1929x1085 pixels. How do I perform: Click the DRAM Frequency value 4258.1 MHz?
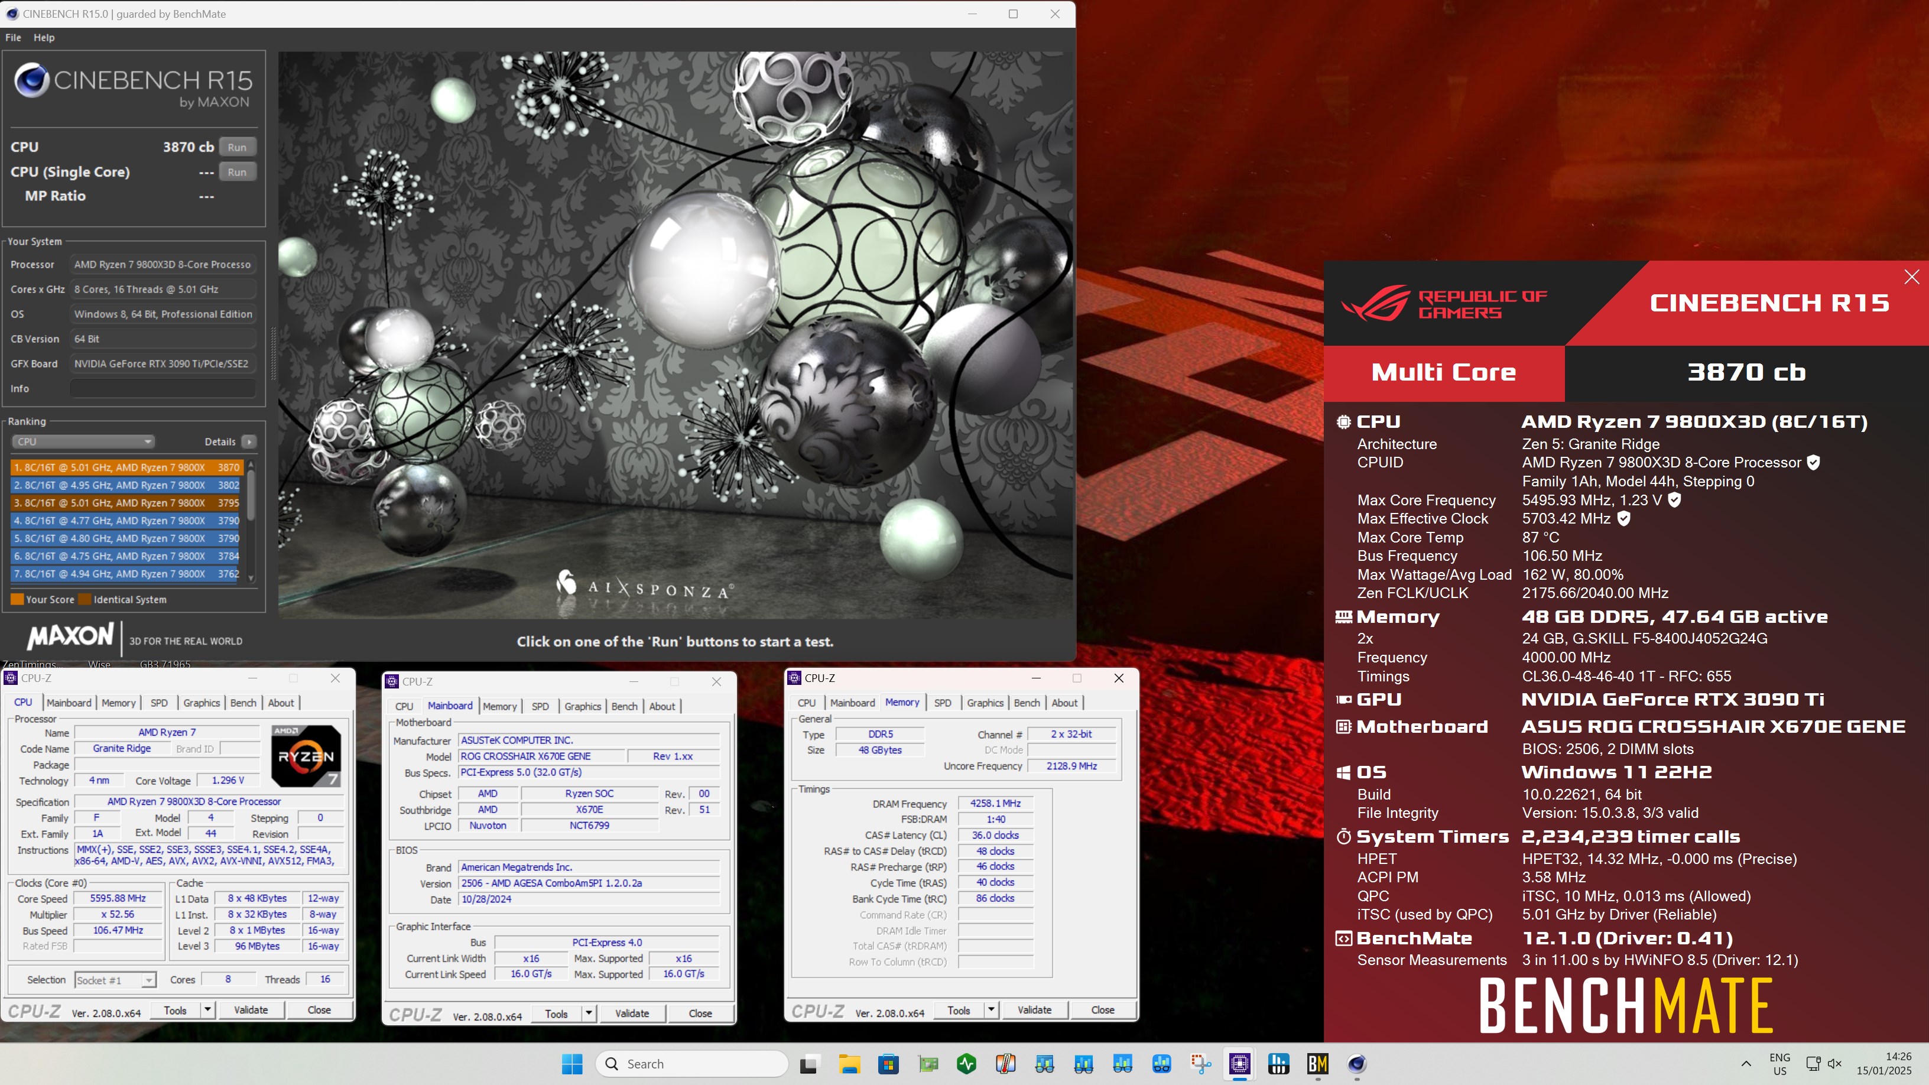(x=995, y=804)
